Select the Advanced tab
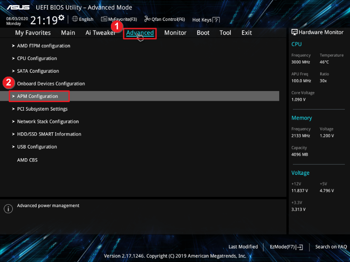Viewport: 350px width, 262px height. pyautogui.click(x=140, y=33)
